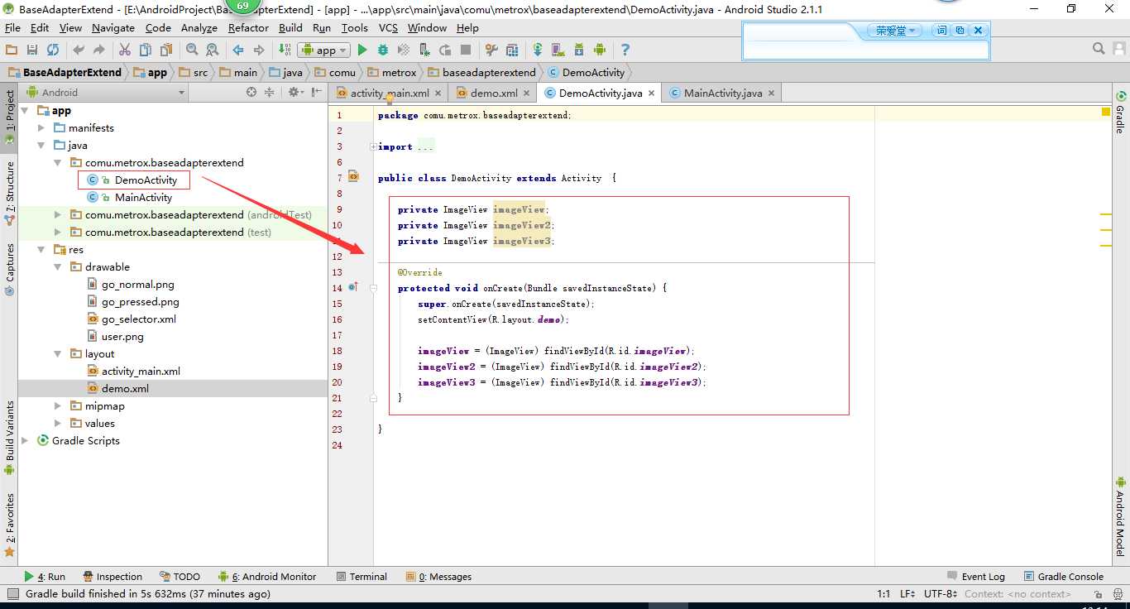Click the Search Everywhere magnifier icon
This screenshot has height=609, width=1130.
pyautogui.click(x=1099, y=49)
